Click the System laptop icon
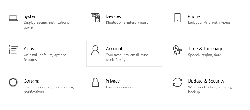The width and height of the screenshot is (250, 110). tap(13, 18)
